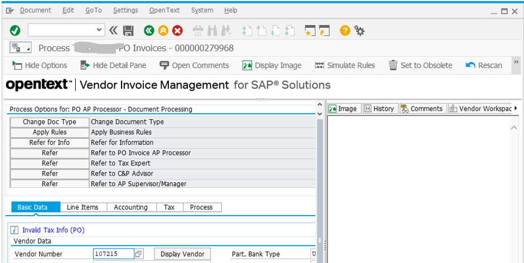The height and width of the screenshot is (263, 524).
Task: Click the Apply Rules button
Action: [50, 132]
